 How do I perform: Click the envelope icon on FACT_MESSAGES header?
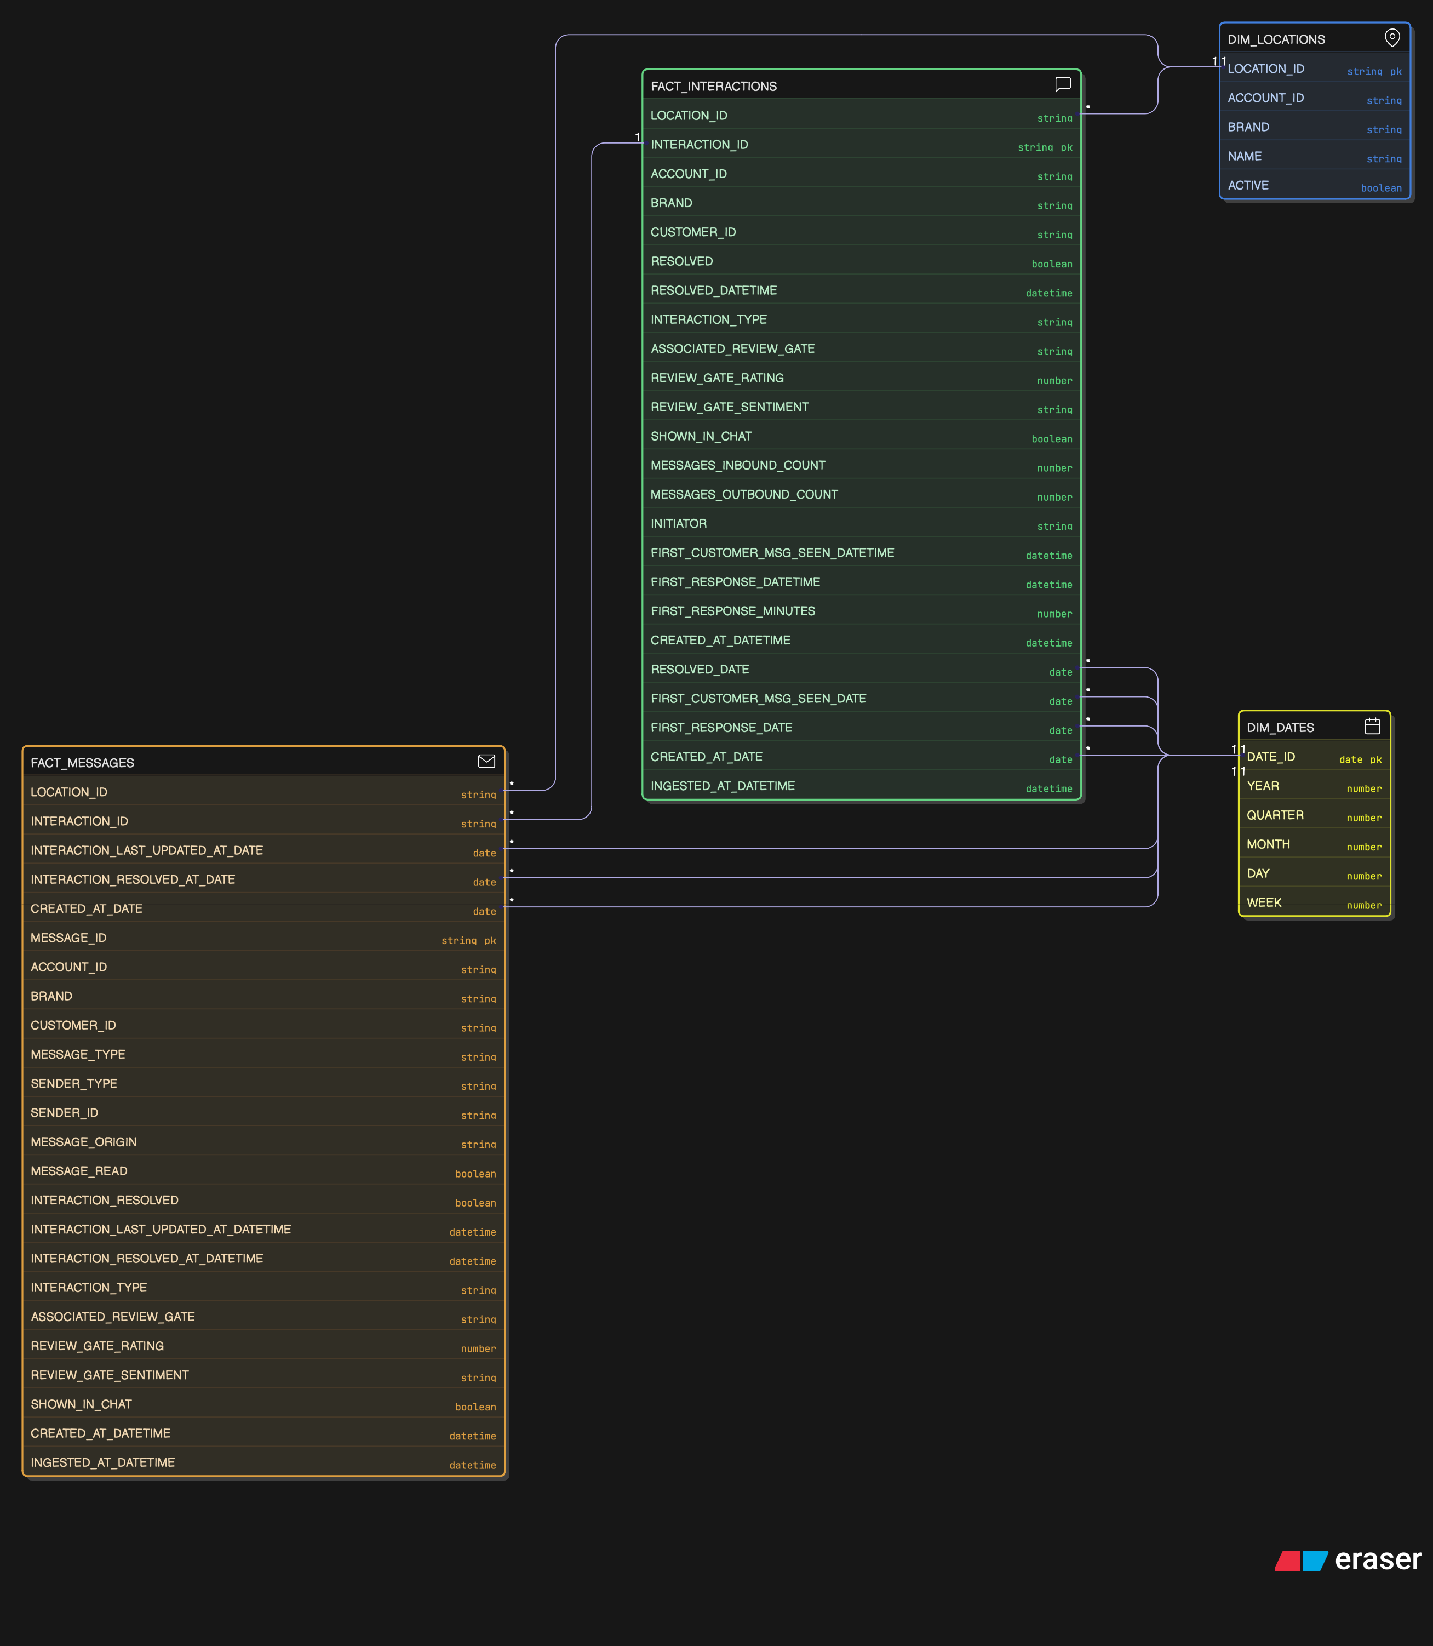[x=487, y=762]
